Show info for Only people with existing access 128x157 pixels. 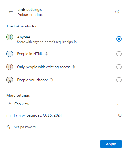pos(73,67)
